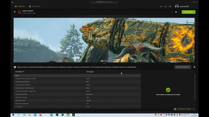Open Microsoft Edge on the taskbar
209x117 pixels.
click(x=52, y=115)
